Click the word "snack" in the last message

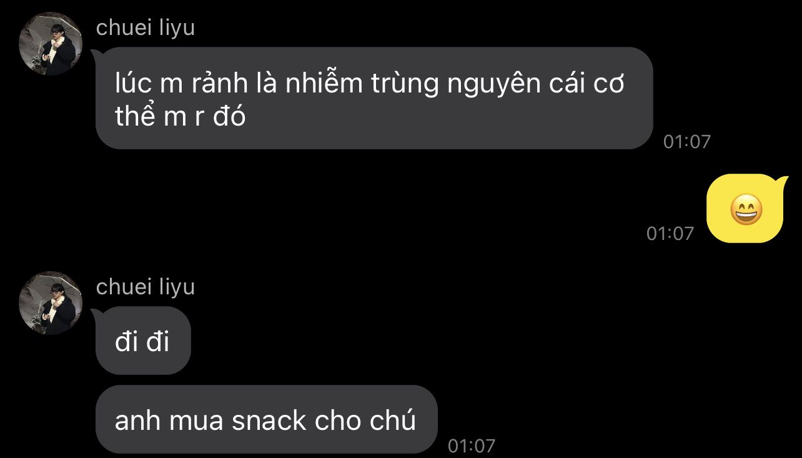[269, 421]
